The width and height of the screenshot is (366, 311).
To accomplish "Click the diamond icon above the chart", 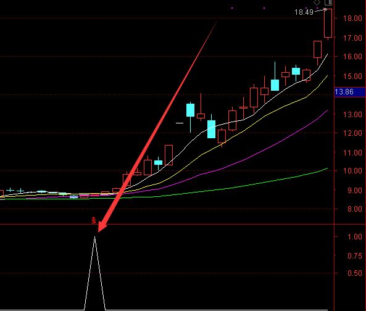I will pyautogui.click(x=317, y=2).
